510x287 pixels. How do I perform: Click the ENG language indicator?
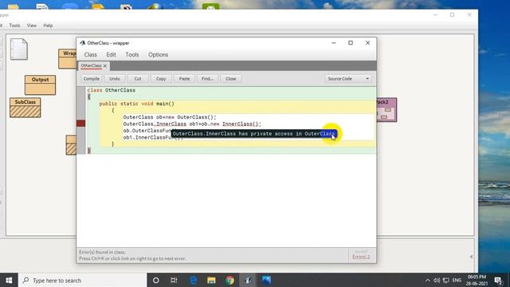coord(457,280)
